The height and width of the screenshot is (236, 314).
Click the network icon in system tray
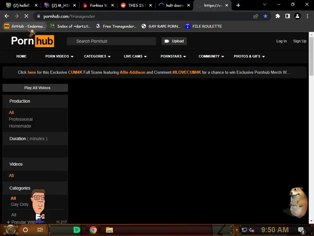coord(244,230)
